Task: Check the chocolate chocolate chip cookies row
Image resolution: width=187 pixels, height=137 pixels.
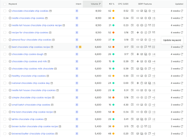Action: pos(5,11)
